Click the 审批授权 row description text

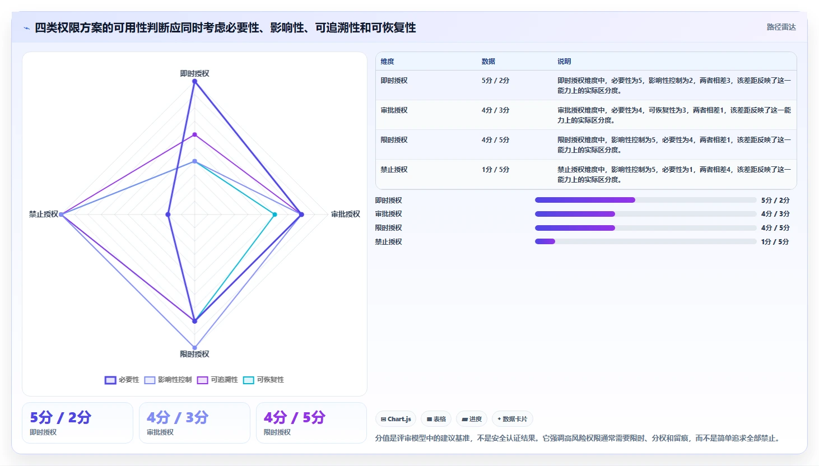tap(674, 115)
